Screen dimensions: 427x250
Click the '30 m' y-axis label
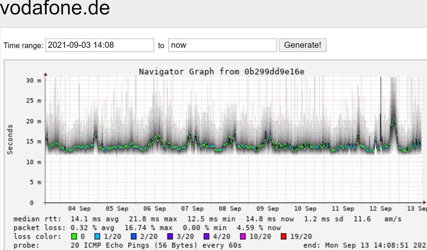pyautogui.click(x=34, y=80)
